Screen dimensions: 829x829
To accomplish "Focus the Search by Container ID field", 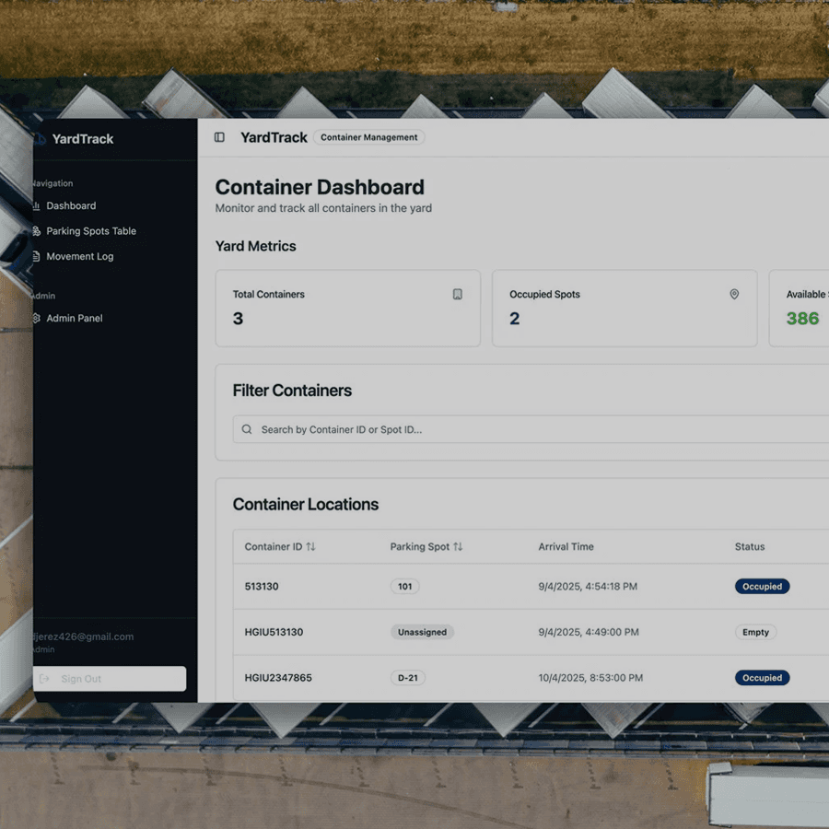I will tap(531, 429).
